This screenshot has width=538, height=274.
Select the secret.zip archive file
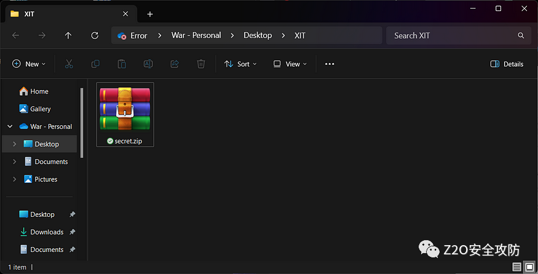point(125,114)
